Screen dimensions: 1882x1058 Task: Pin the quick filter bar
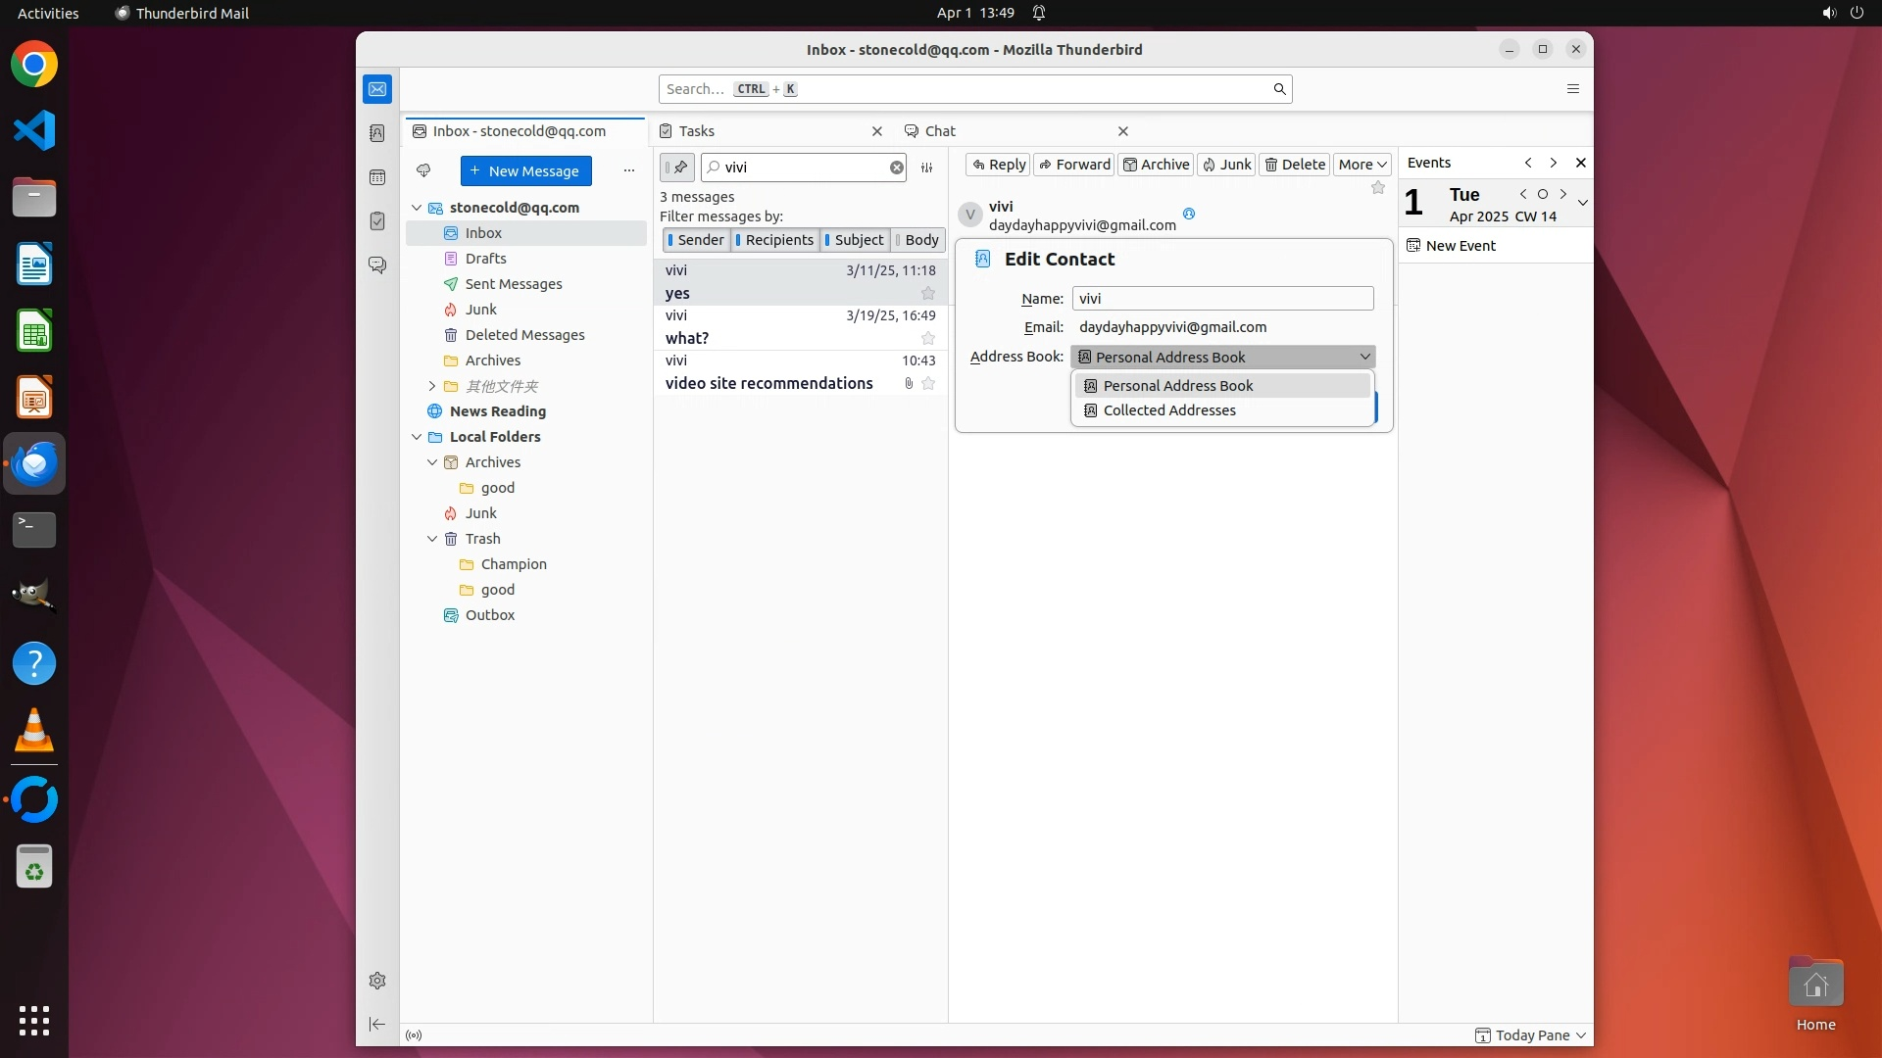[x=677, y=168]
